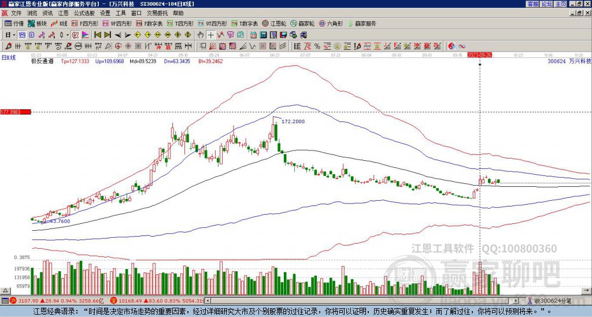Select the percent (%) retracement tool
Viewport: 592px width, 317px height.
317,46
